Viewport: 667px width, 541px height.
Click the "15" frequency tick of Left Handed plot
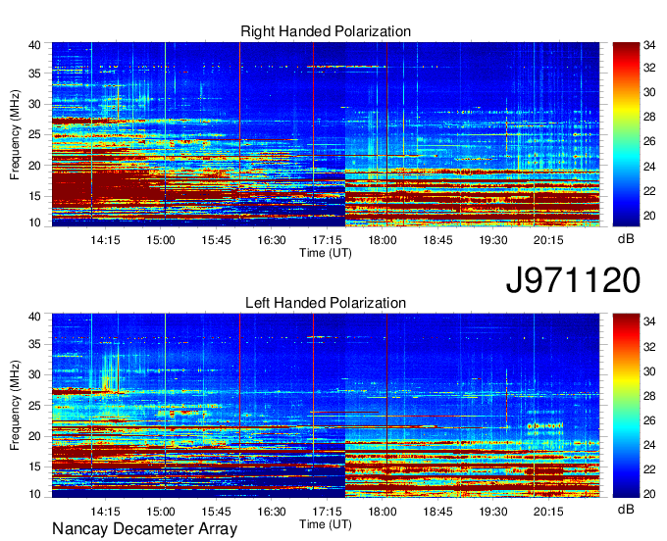[x=35, y=467]
